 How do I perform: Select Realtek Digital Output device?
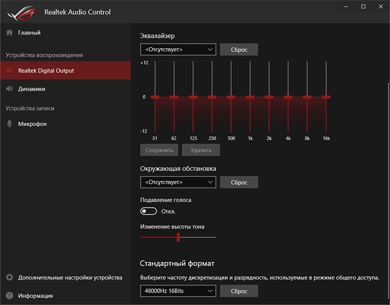(x=66, y=70)
